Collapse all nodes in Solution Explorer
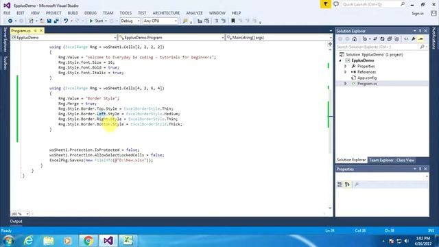Screen dimensions: 439x247 tap(390, 39)
